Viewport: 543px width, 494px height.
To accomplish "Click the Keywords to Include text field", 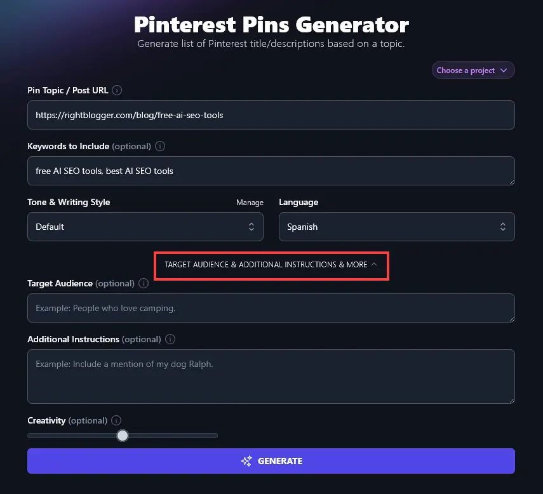I will [271, 171].
